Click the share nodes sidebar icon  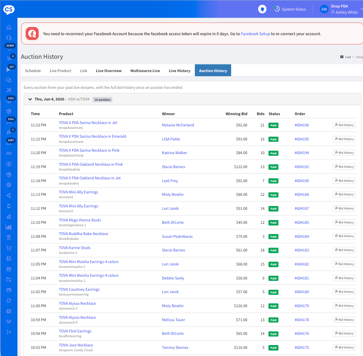click(9, 195)
